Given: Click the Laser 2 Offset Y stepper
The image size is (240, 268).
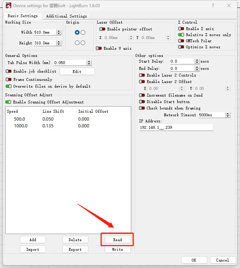Looking at the screenshot, I should [x=228, y=88].
